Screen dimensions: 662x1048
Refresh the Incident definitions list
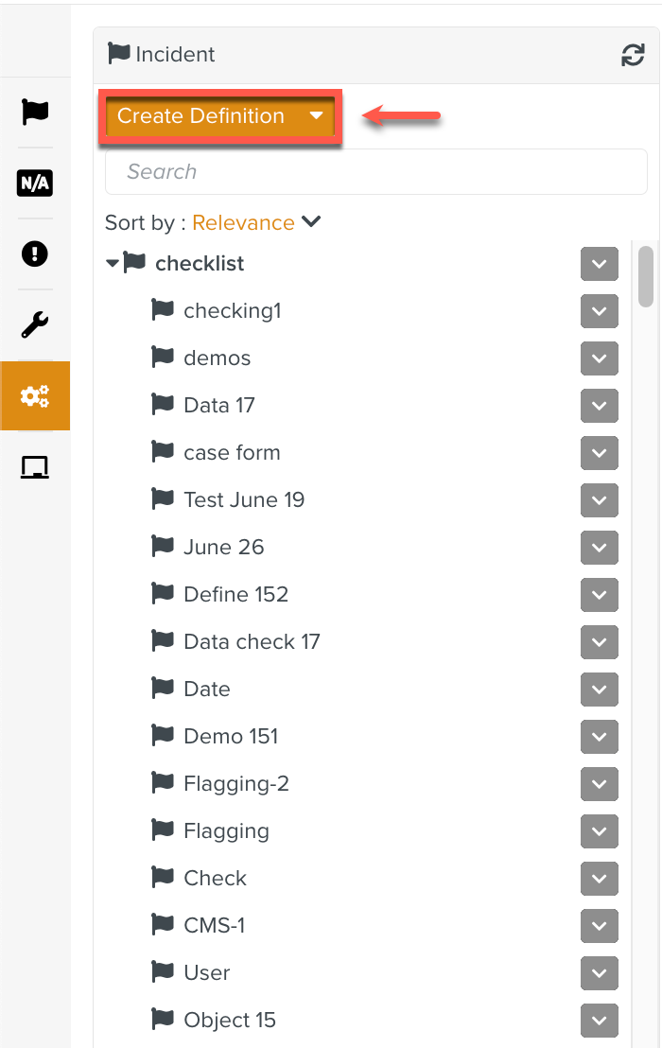(x=632, y=55)
